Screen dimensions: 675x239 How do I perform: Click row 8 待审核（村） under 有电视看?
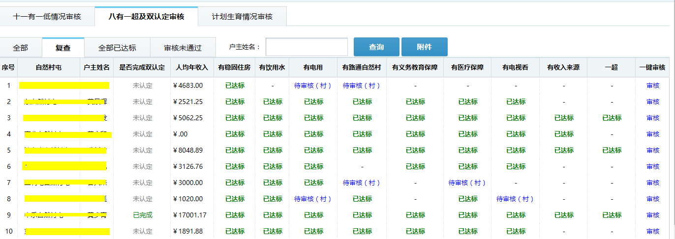click(x=515, y=199)
